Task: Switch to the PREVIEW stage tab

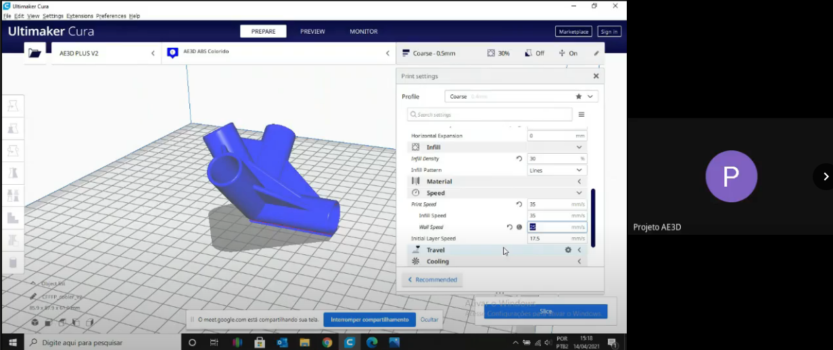Action: pos(312,31)
